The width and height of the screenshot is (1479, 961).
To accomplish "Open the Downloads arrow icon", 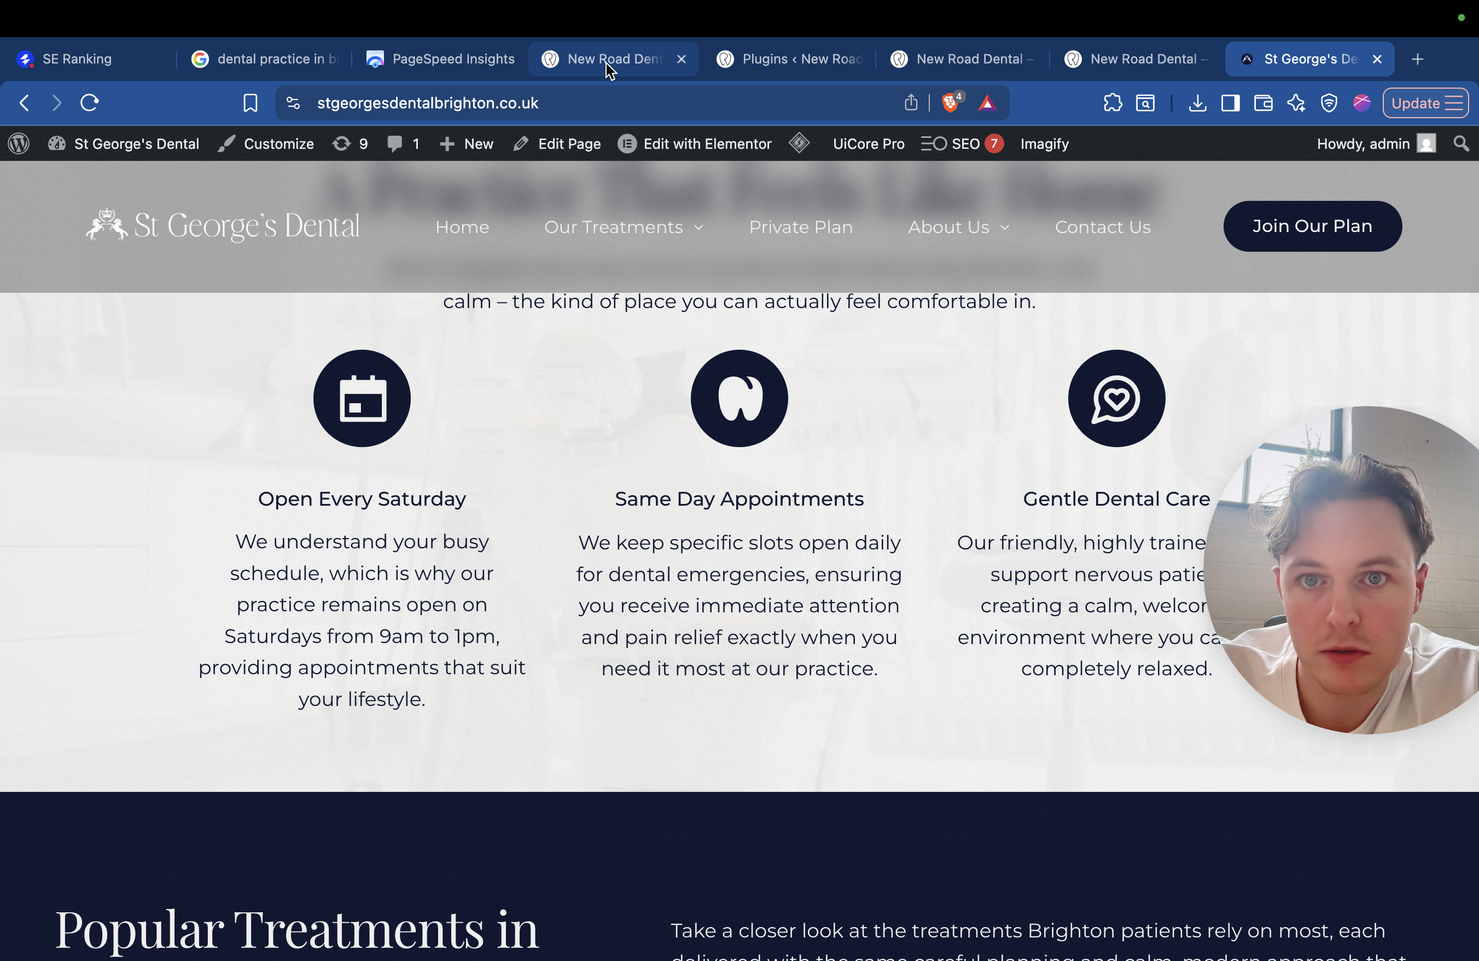I will click(1197, 102).
